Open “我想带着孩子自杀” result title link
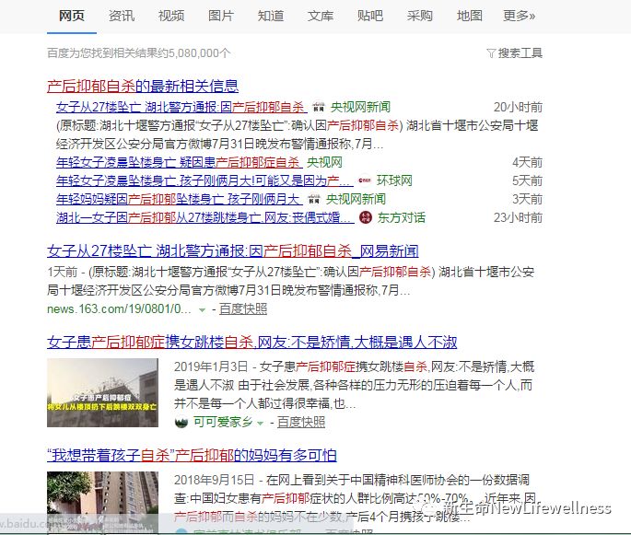The image size is (631, 535). [192, 456]
